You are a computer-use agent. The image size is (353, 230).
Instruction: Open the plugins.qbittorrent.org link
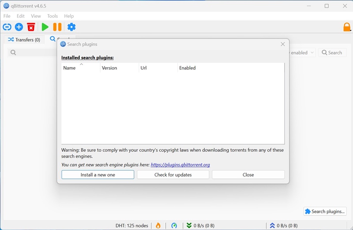tap(180, 165)
